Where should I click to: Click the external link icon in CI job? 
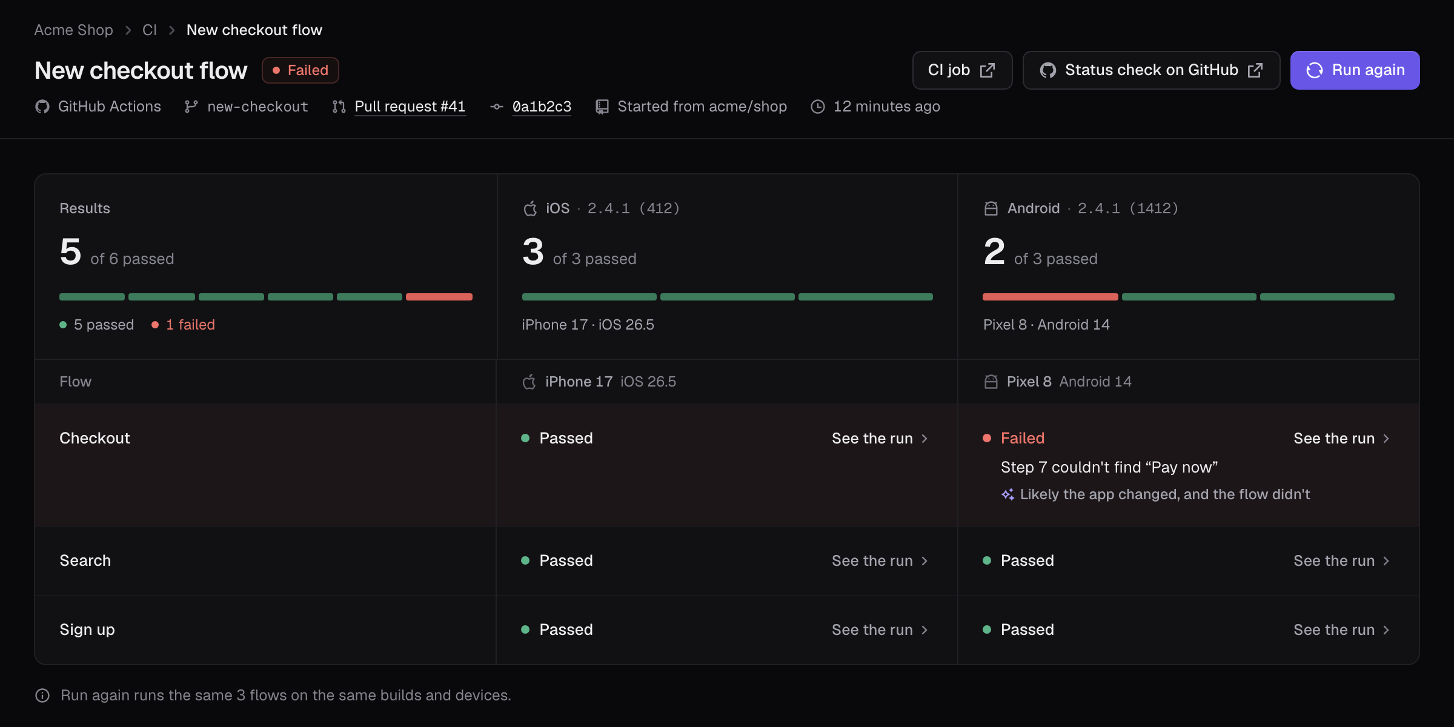tap(988, 70)
